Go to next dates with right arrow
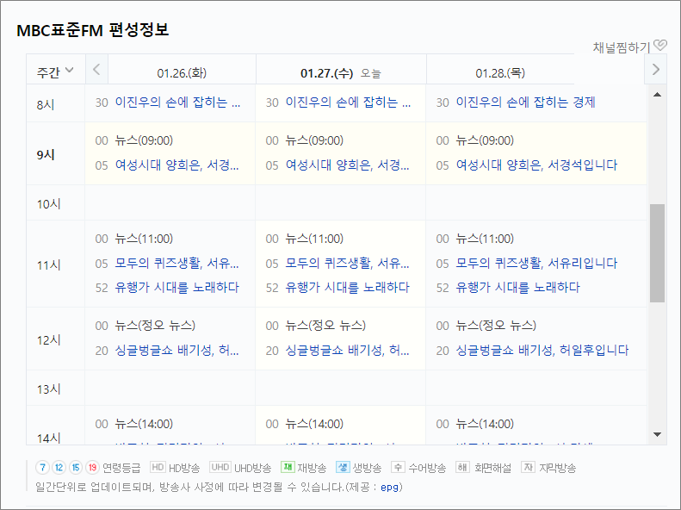Image resolution: width=681 pixels, height=510 pixels. (656, 69)
